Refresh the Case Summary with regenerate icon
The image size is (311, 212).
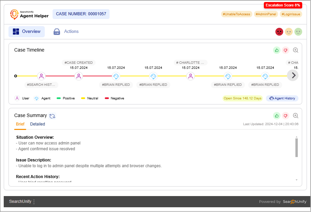[52, 116]
